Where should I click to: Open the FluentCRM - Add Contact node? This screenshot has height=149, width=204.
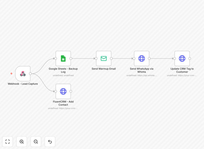coord(63,91)
